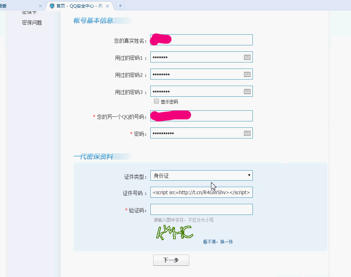Click the 证件号码 input field
Viewport: 351px width, 277px height.
pos(201,192)
